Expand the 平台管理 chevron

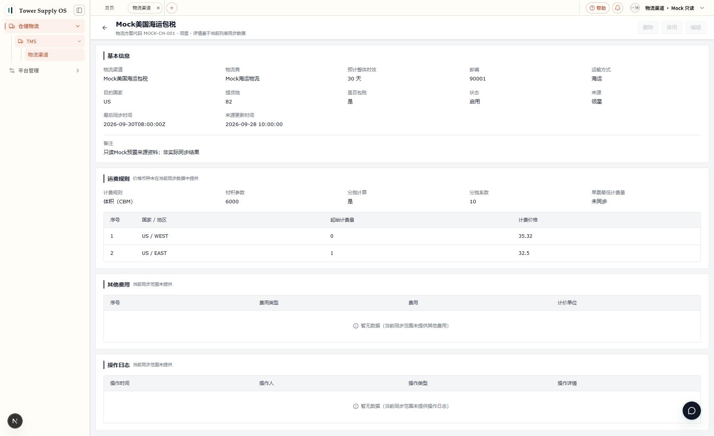78,71
